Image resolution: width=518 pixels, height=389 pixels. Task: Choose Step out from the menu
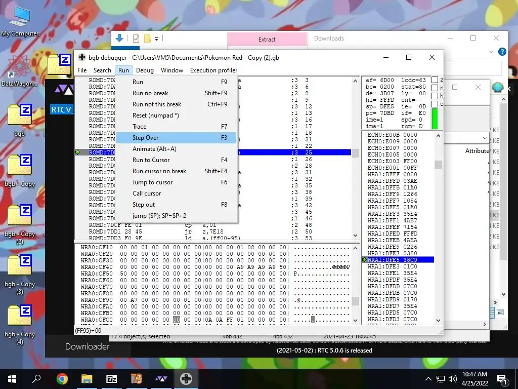(177, 205)
